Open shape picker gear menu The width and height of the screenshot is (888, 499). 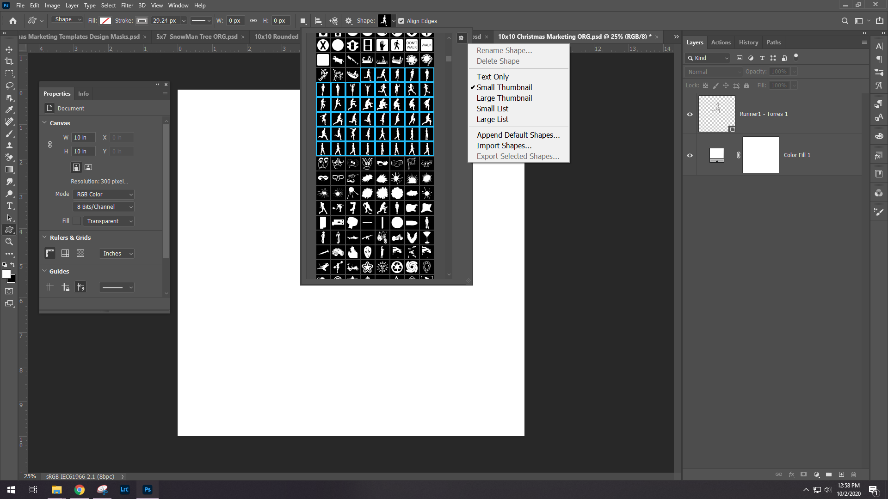coord(462,38)
